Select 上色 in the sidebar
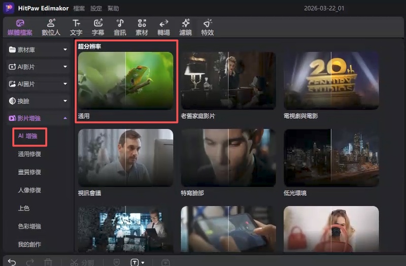406x266 pixels. click(x=24, y=208)
